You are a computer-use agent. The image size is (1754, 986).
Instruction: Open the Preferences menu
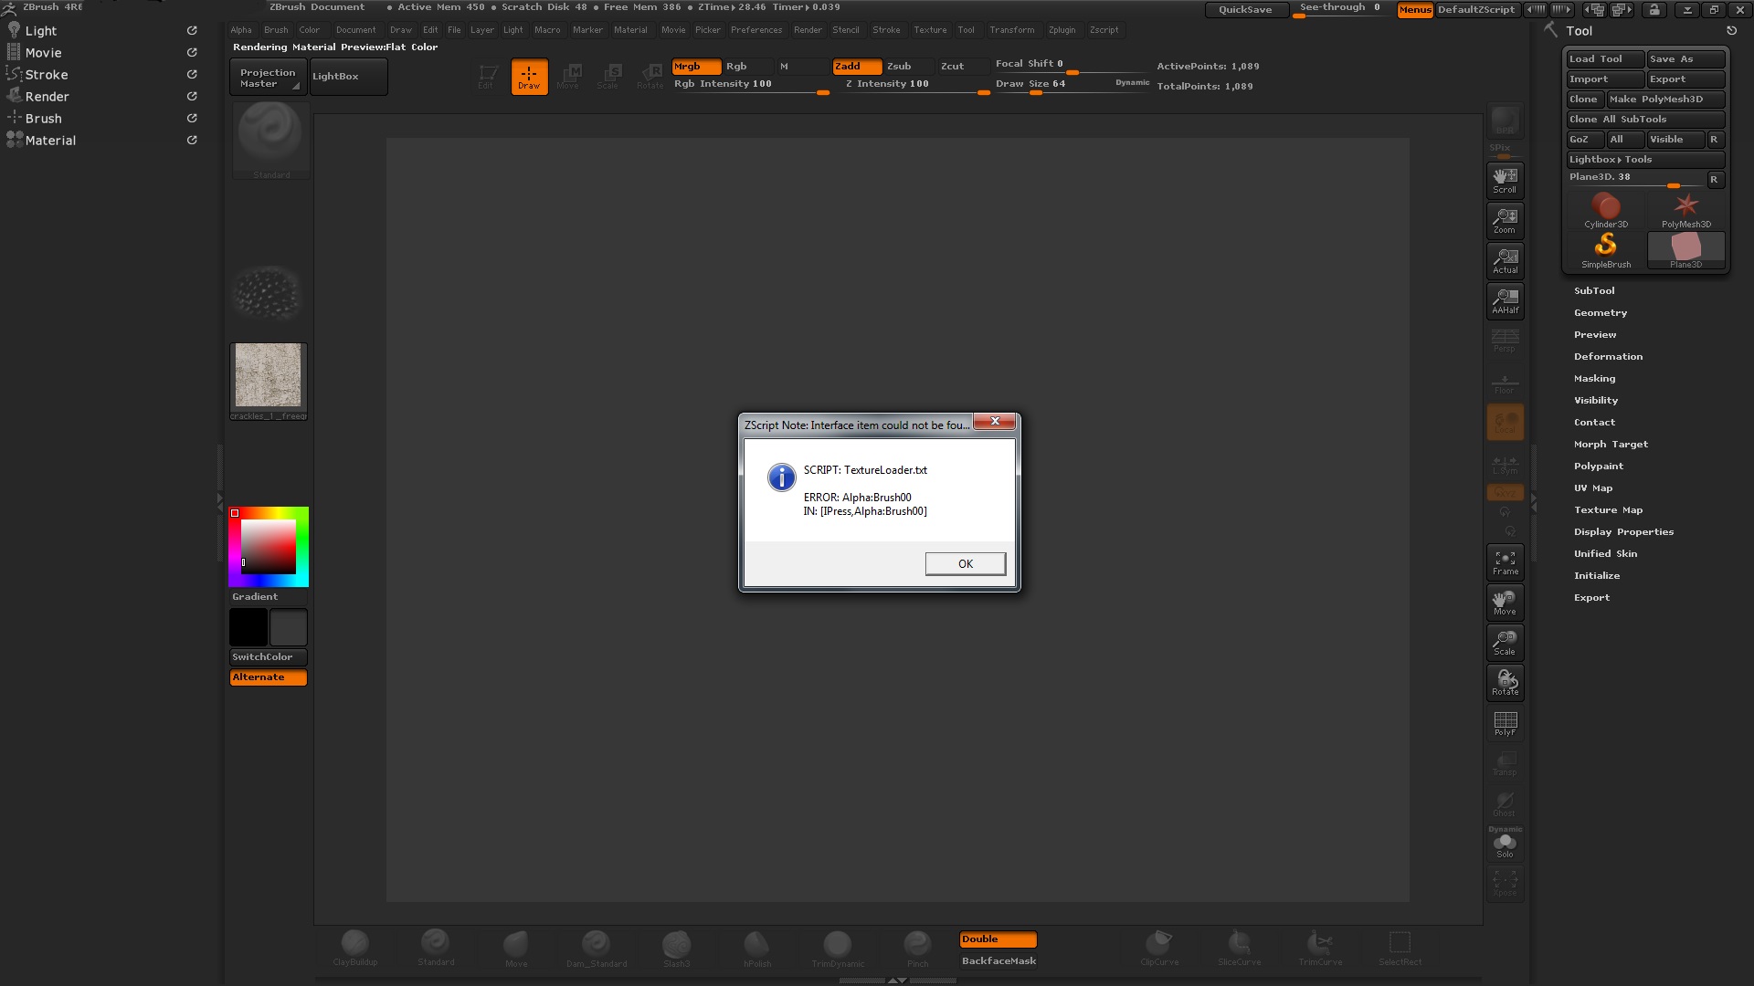point(755,29)
